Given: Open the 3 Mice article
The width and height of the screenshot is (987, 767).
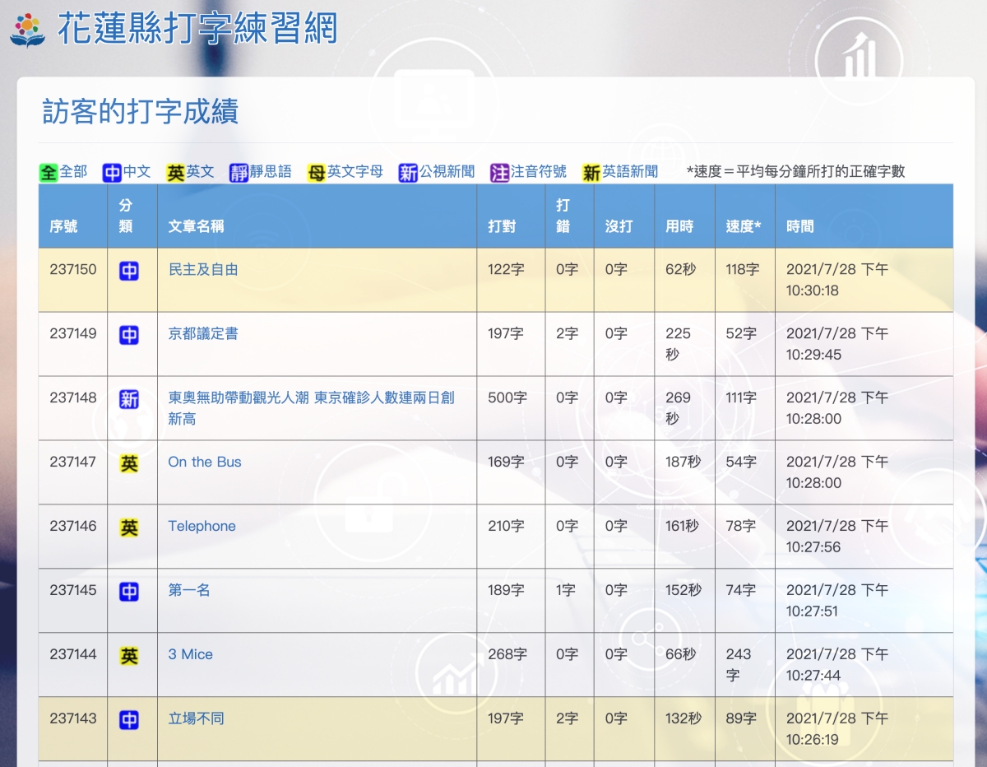Looking at the screenshot, I should pyautogui.click(x=190, y=655).
